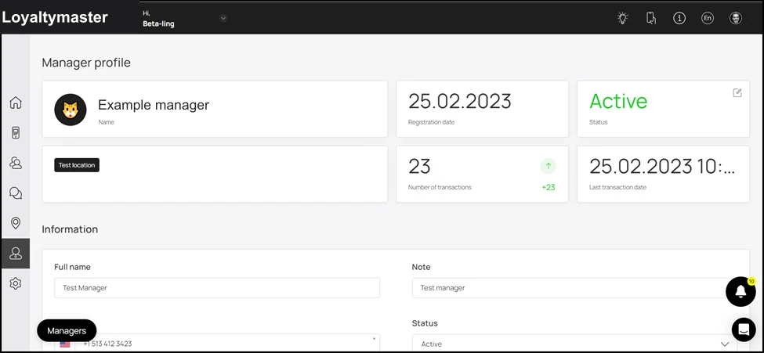This screenshot has width=764, height=353.
Task: Switch language with the En icon
Action: (708, 18)
